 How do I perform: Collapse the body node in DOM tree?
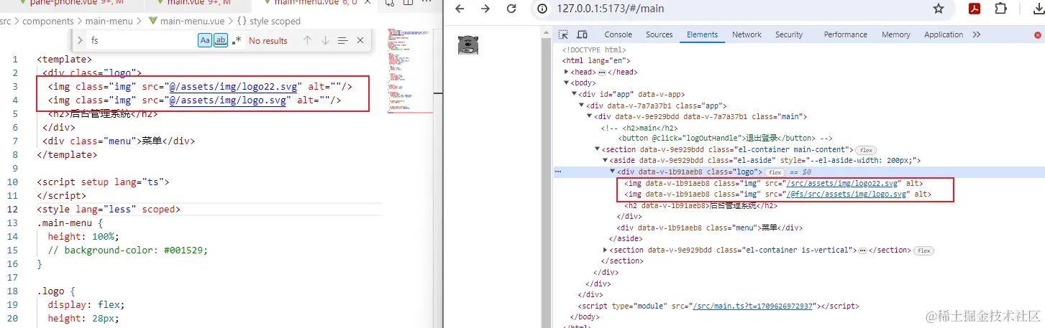(x=567, y=83)
